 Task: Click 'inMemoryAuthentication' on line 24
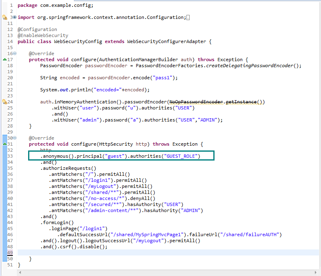click(85, 102)
